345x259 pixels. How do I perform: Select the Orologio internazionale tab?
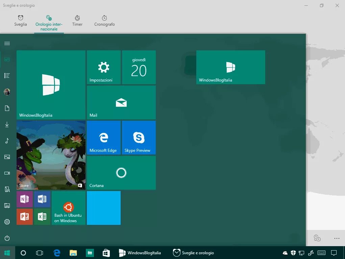(49, 23)
